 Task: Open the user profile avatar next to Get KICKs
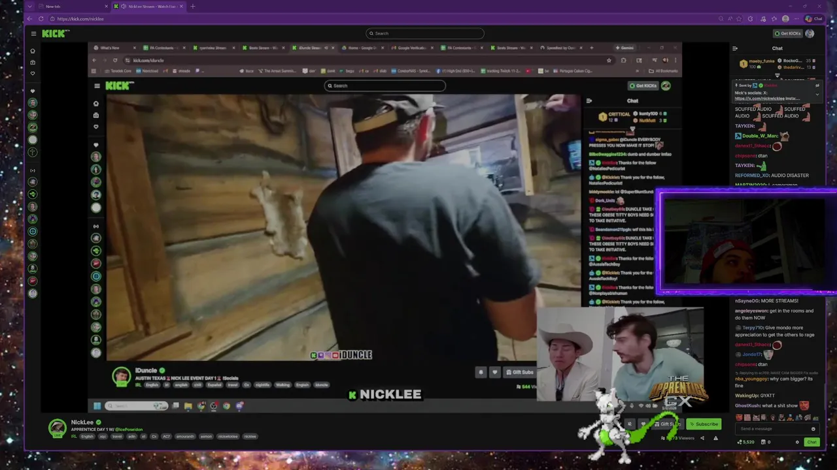click(810, 33)
